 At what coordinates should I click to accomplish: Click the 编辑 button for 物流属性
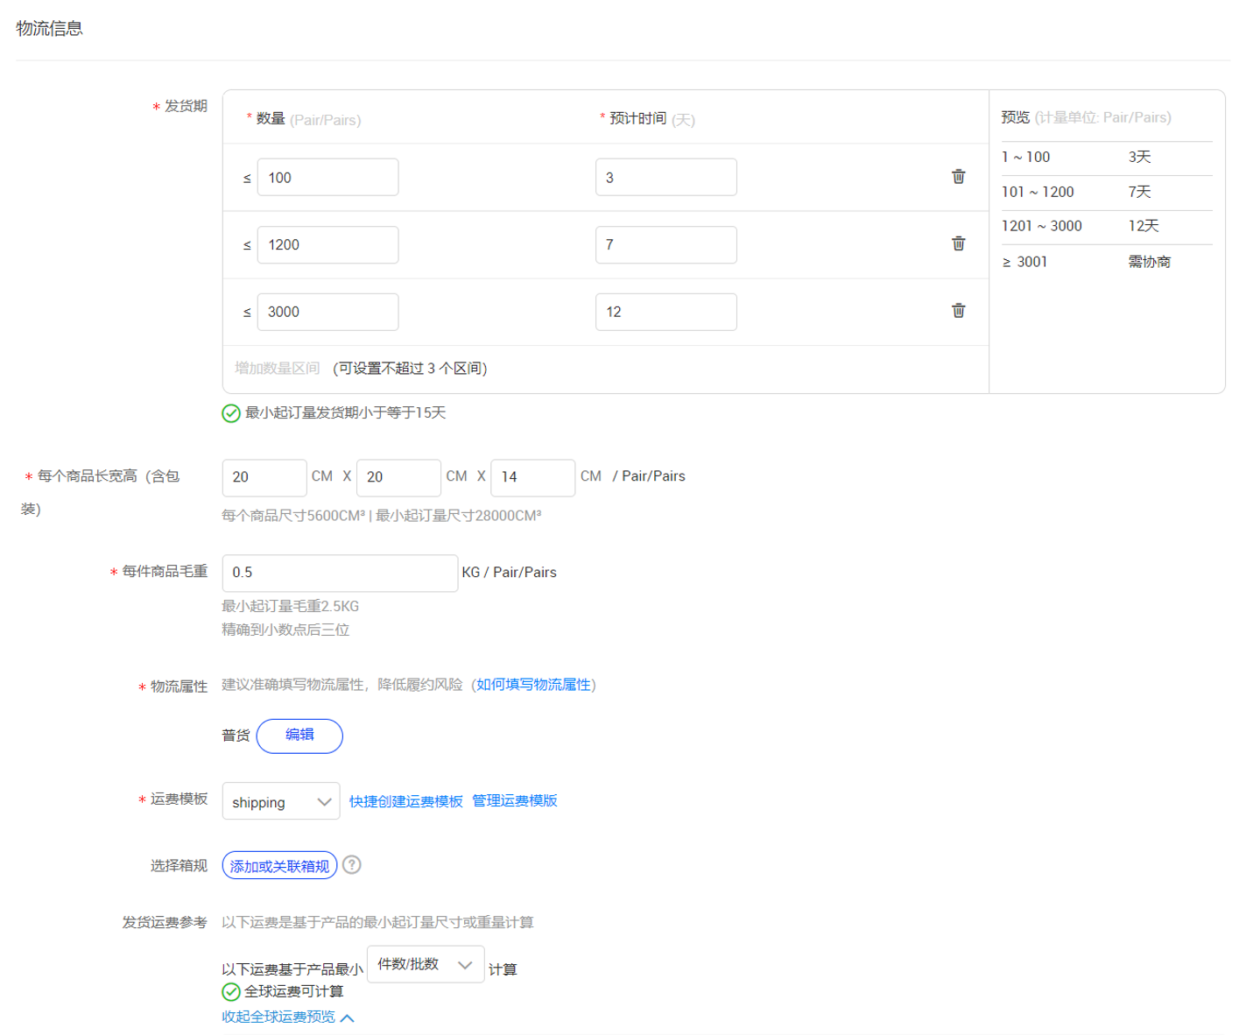[299, 736]
